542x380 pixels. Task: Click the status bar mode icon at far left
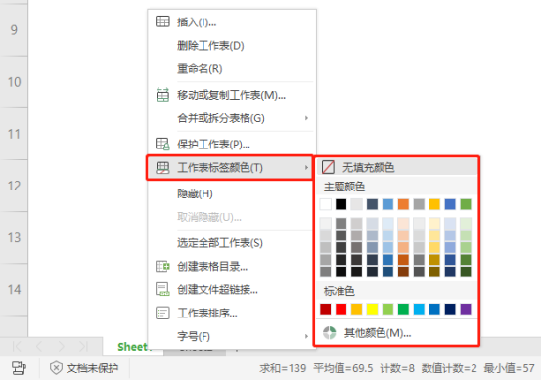(x=19, y=368)
